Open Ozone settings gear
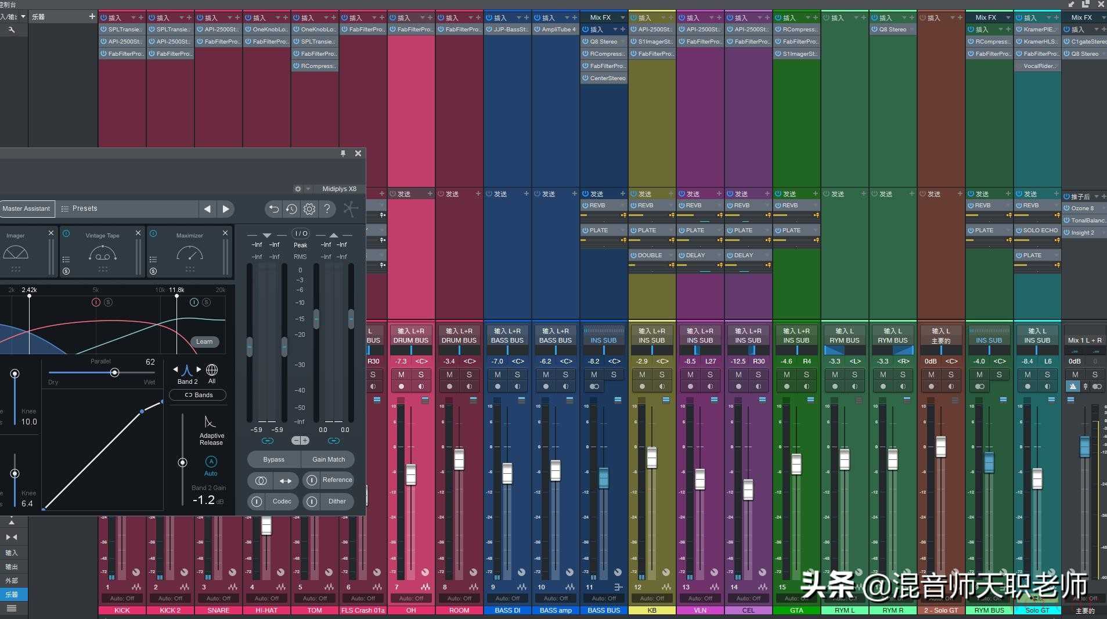 [x=309, y=209]
